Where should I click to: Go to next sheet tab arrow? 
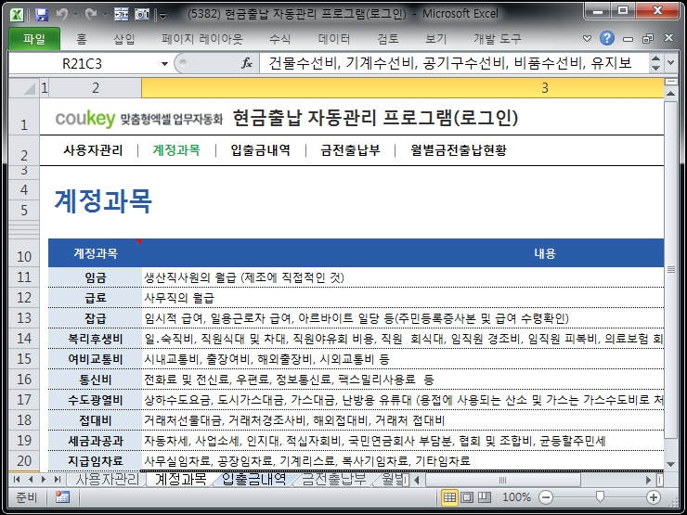coord(44,480)
